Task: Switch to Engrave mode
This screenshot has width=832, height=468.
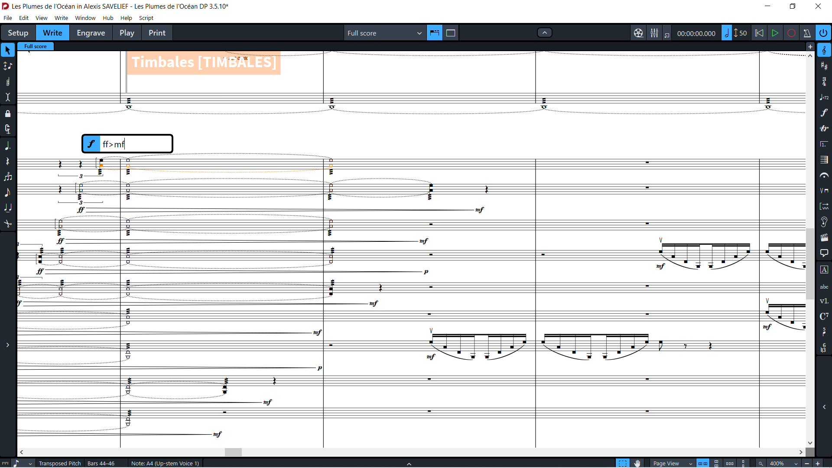Action: coord(91,33)
